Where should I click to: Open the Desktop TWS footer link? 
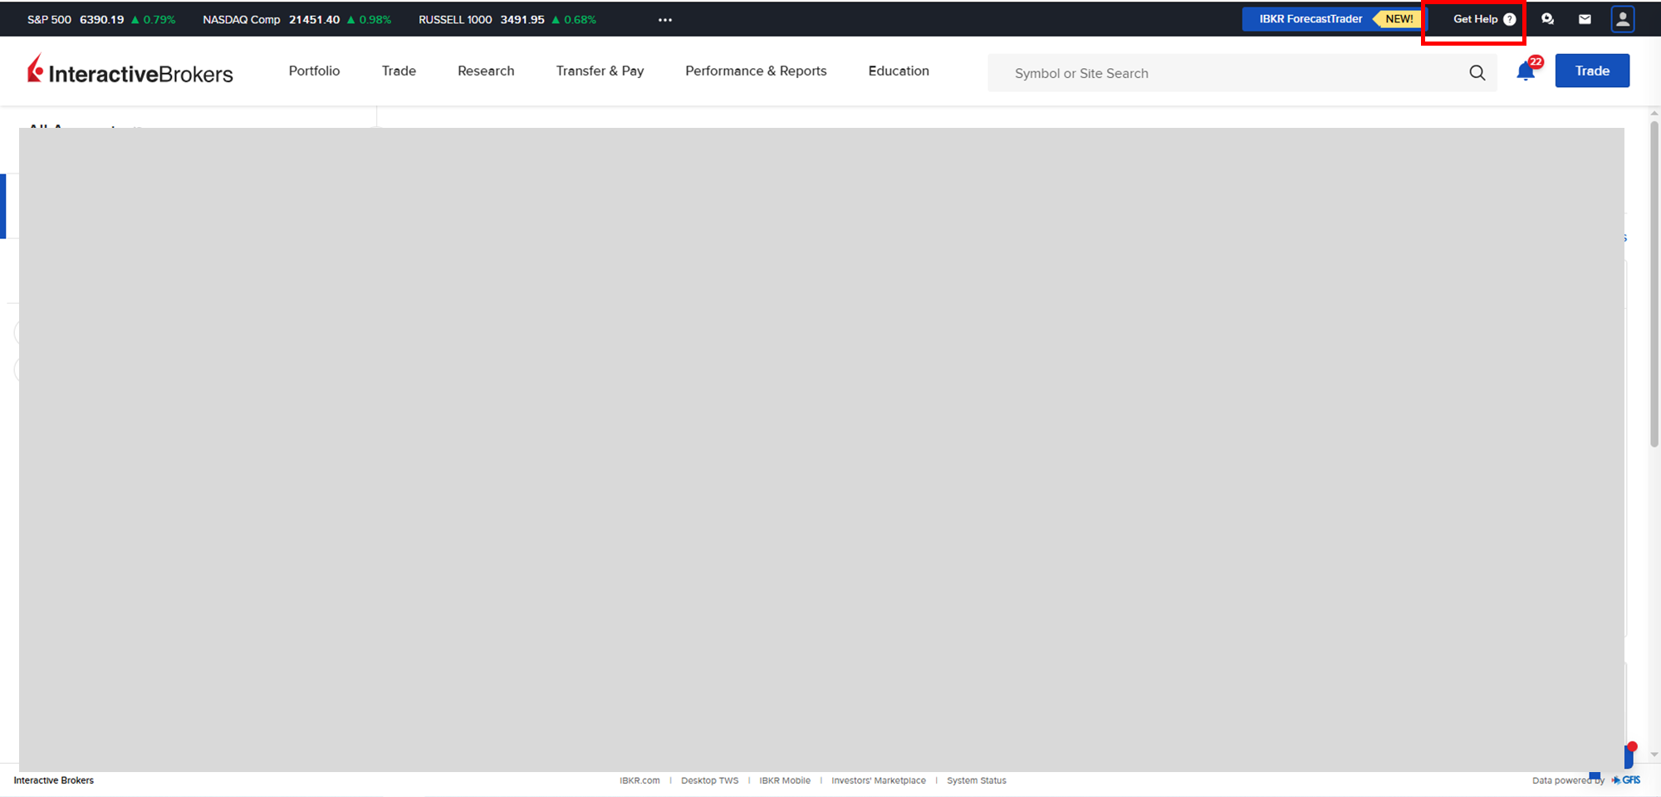coord(709,780)
